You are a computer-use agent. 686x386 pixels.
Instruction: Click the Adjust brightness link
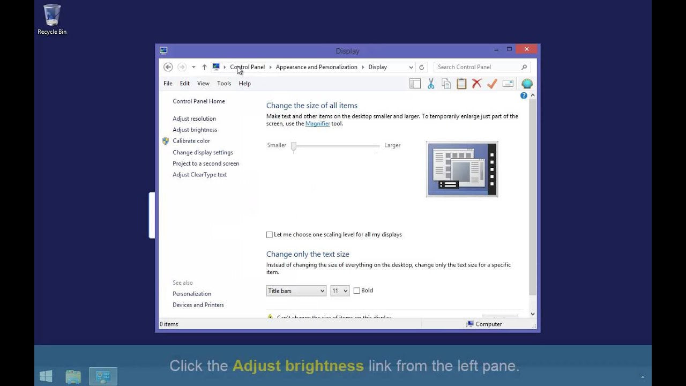point(195,130)
